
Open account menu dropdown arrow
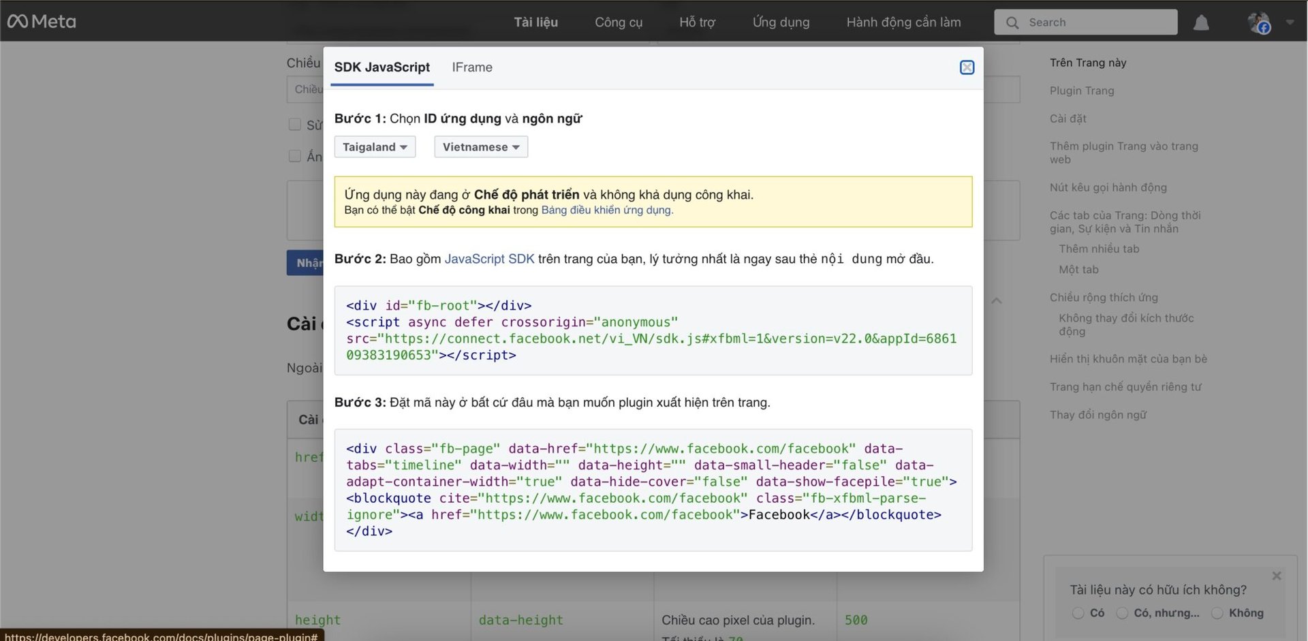(x=1290, y=22)
